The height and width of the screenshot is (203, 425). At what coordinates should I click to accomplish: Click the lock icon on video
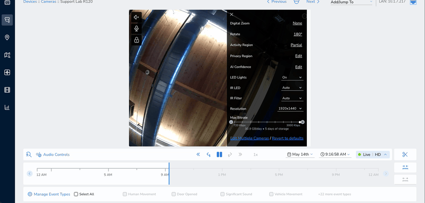tap(137, 40)
